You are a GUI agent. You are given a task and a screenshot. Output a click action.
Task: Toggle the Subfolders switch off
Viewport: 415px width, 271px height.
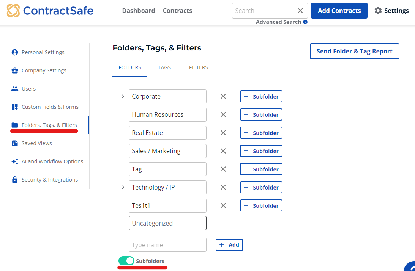[127, 261]
